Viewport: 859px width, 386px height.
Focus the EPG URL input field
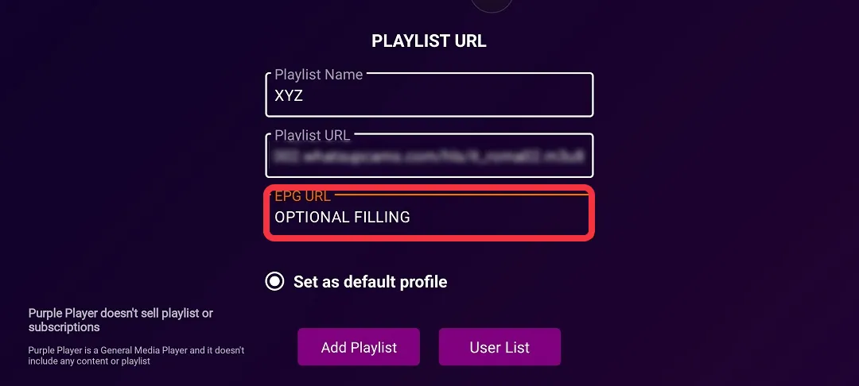[x=429, y=214]
